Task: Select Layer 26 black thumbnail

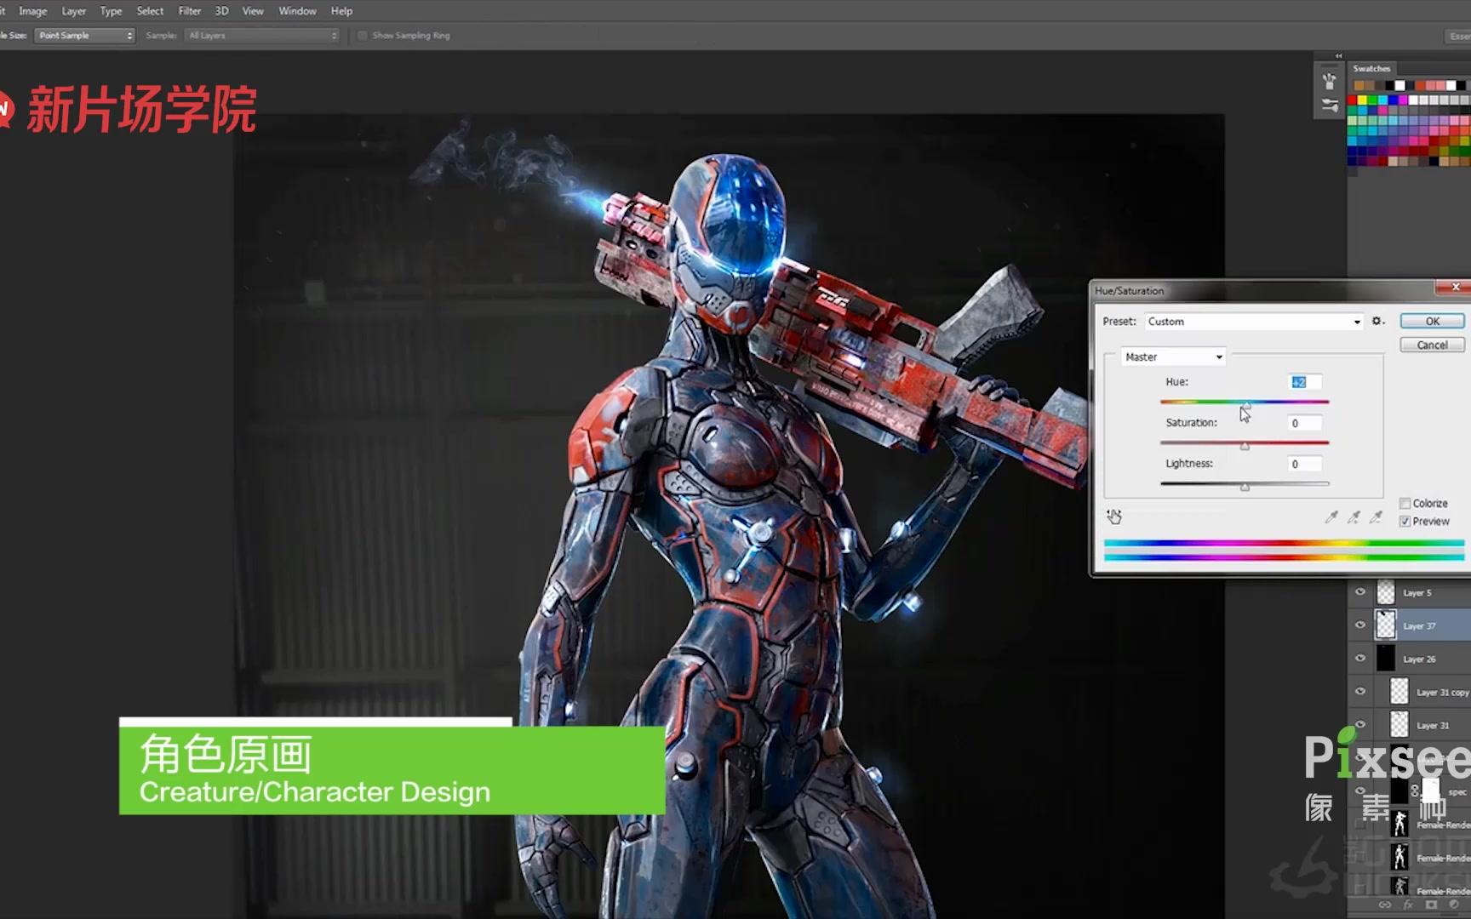Action: click(x=1386, y=659)
